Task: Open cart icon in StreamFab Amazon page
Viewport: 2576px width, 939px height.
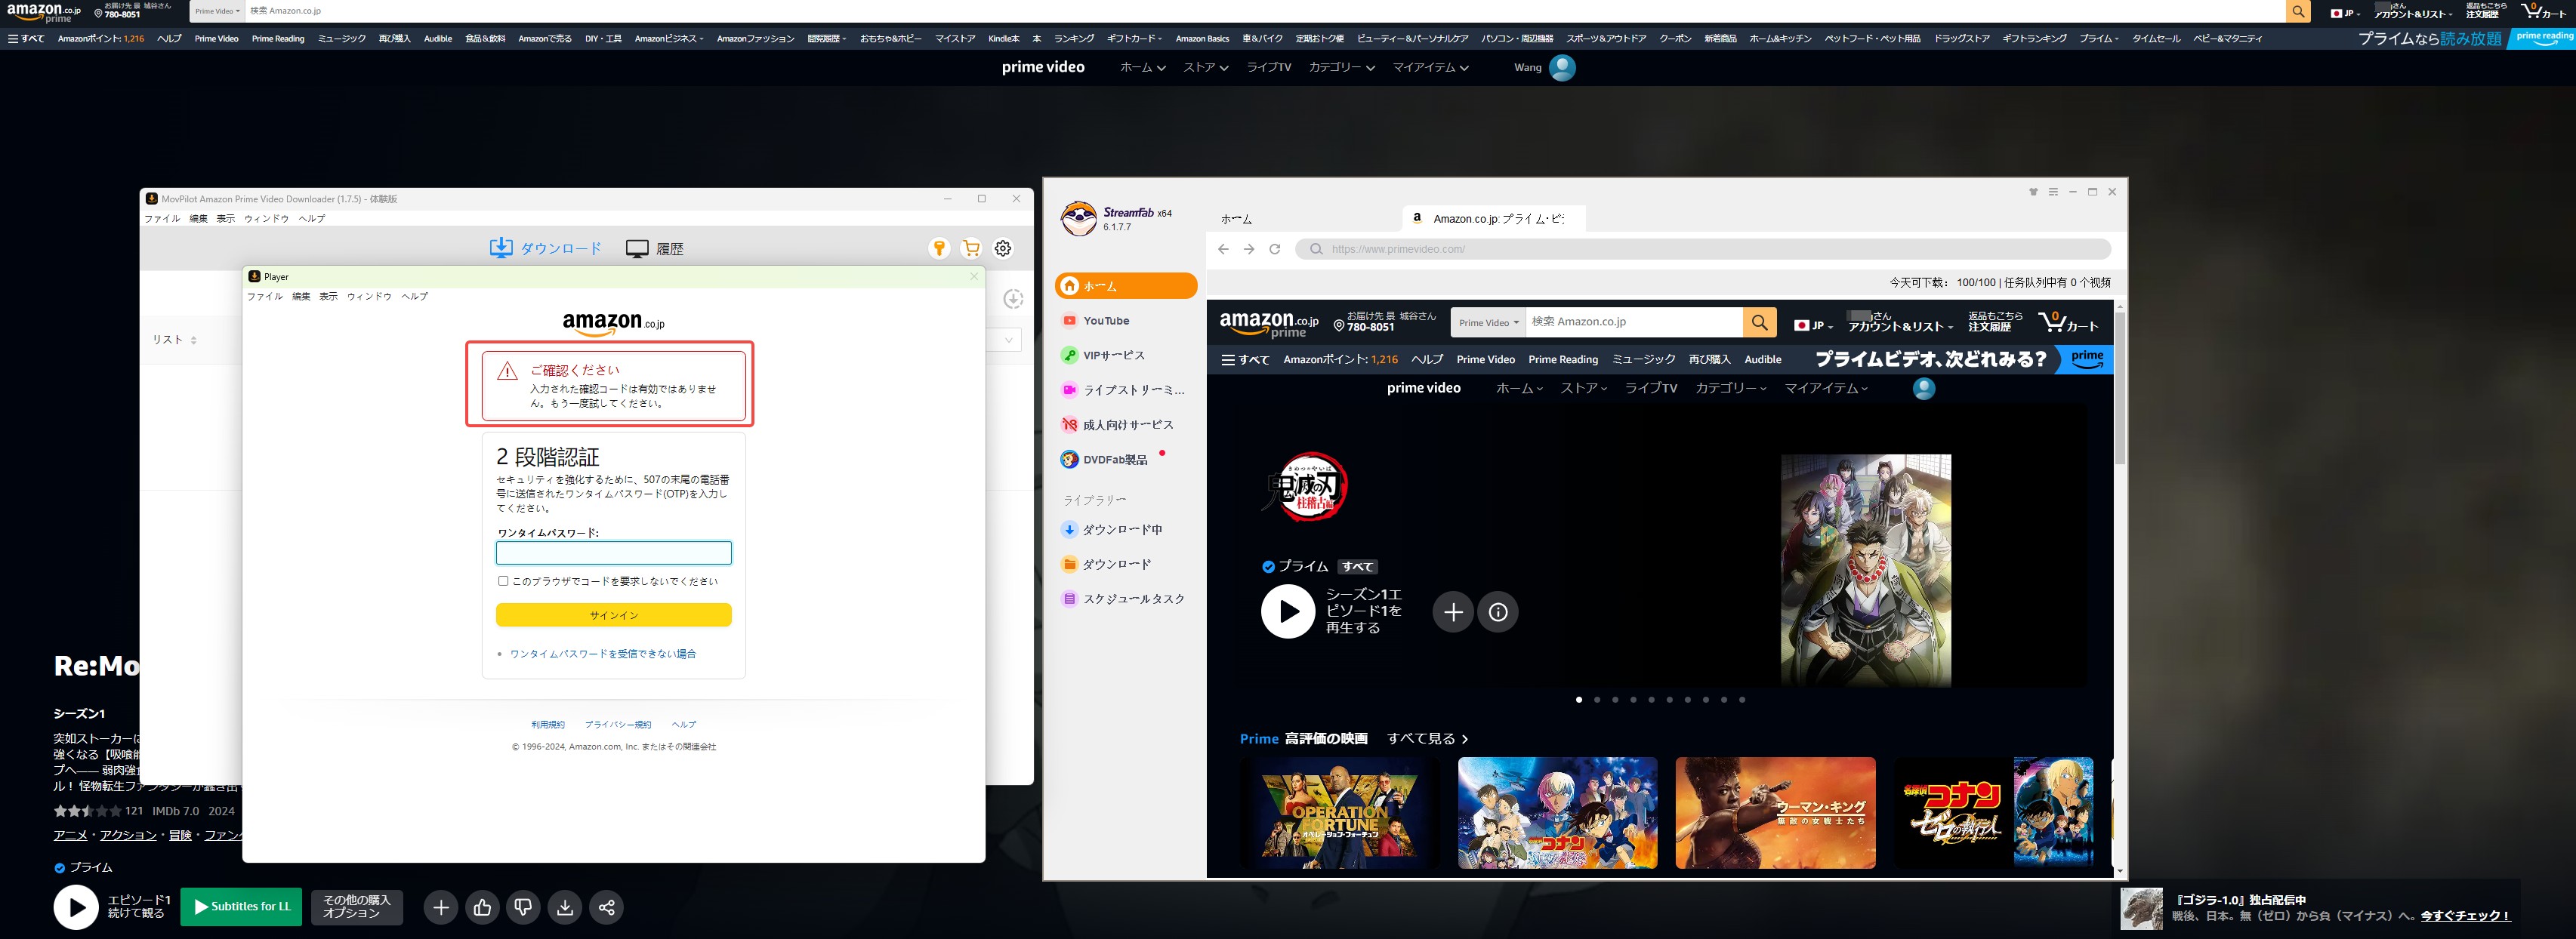Action: point(2068,322)
